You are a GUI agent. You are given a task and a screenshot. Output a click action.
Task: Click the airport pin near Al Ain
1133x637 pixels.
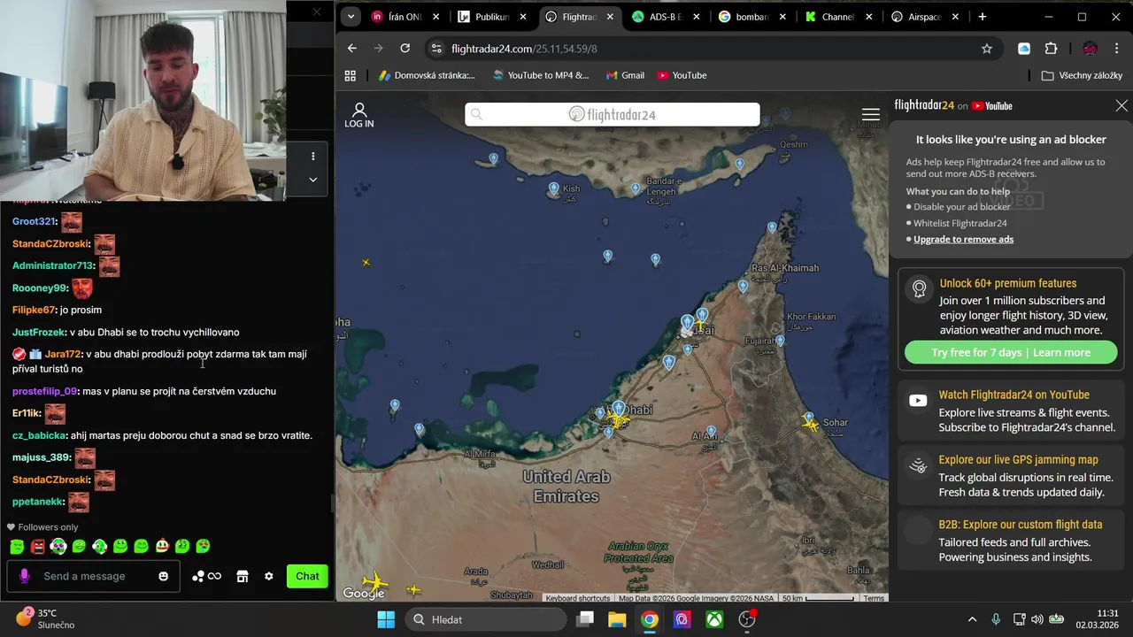(711, 431)
